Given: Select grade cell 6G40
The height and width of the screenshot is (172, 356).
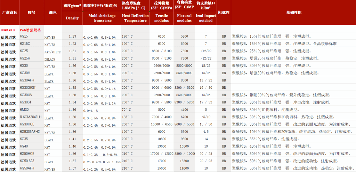Looking at the screenshot, I should [x=24, y=146].
